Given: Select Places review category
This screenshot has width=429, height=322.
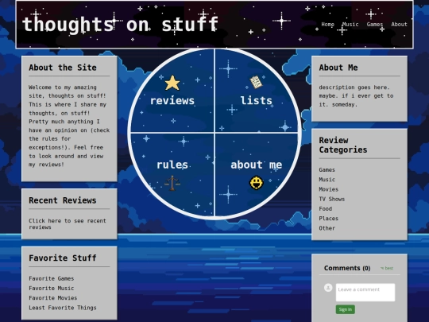Looking at the screenshot, I should [329, 218].
